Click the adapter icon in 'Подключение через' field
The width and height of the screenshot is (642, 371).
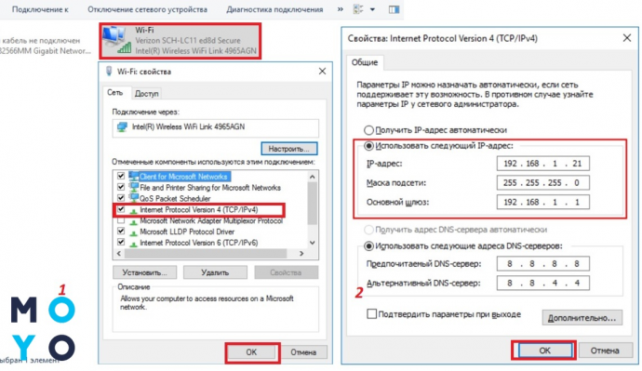coord(122,126)
